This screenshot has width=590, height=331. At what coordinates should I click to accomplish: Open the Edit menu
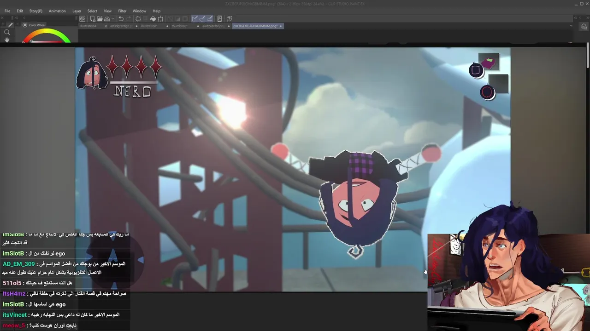tap(20, 11)
